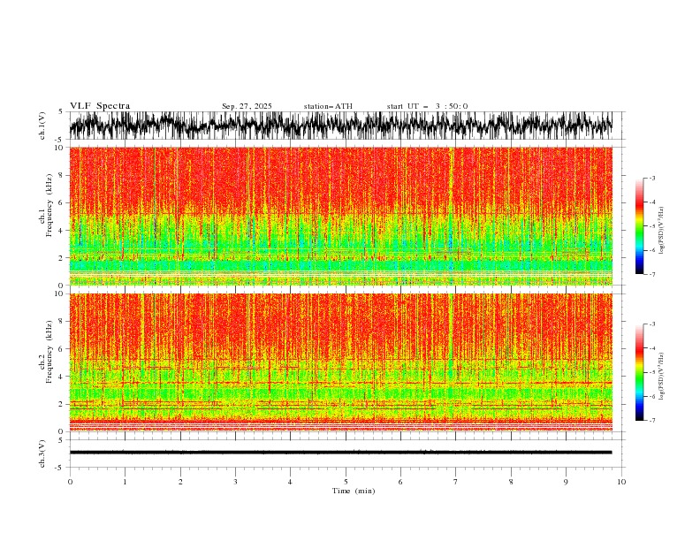Click the ch.1 colorbar "log(PSD)(V²/Hz)" label
Image resolution: width=700 pixels, height=541 pixels.
[x=661, y=231]
